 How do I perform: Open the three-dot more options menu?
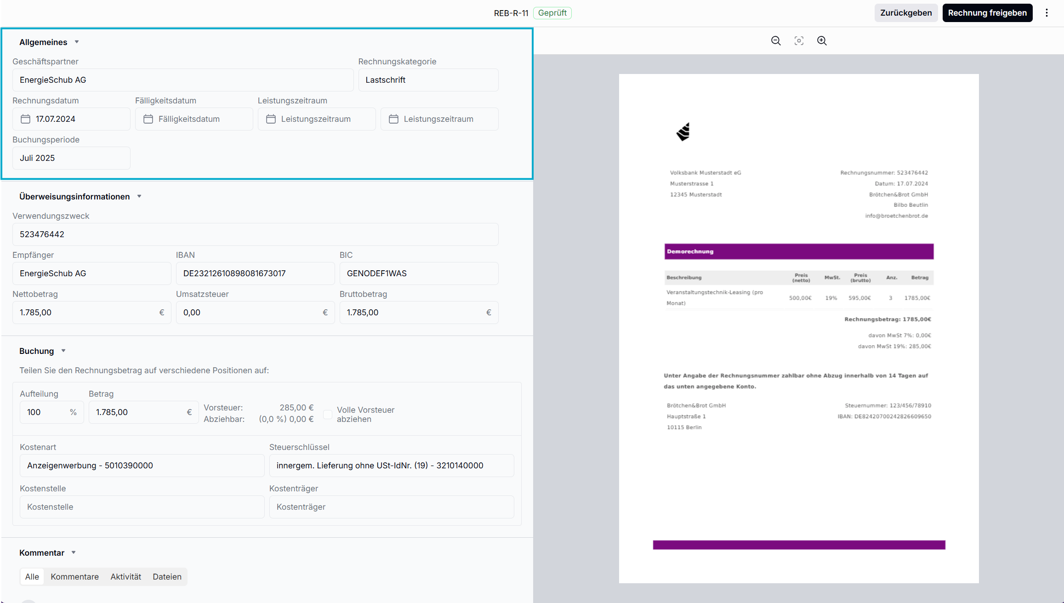(1047, 13)
